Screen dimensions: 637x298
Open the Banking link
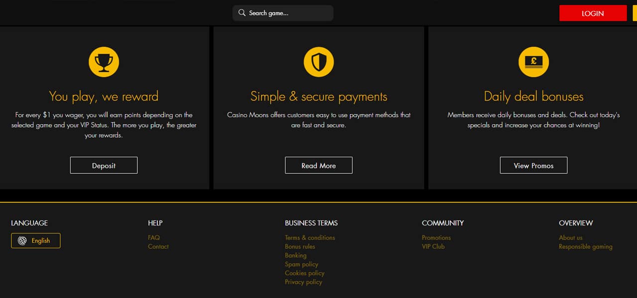click(296, 255)
